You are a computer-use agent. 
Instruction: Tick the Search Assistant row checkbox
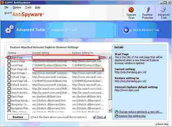9,92
